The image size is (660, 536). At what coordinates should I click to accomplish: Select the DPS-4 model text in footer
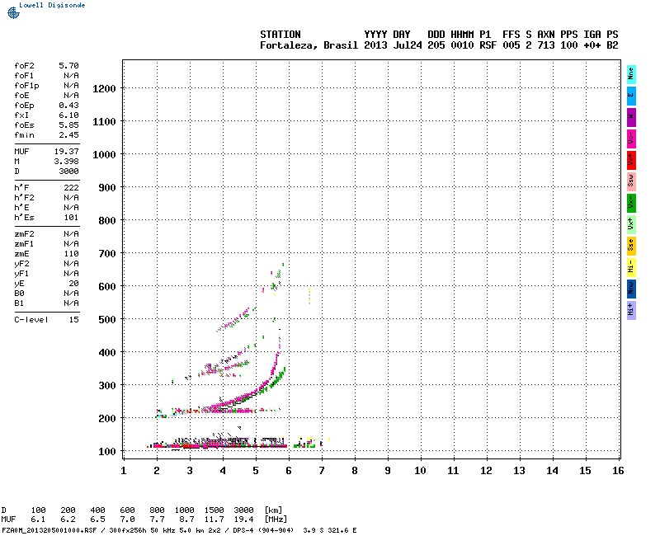(x=243, y=530)
